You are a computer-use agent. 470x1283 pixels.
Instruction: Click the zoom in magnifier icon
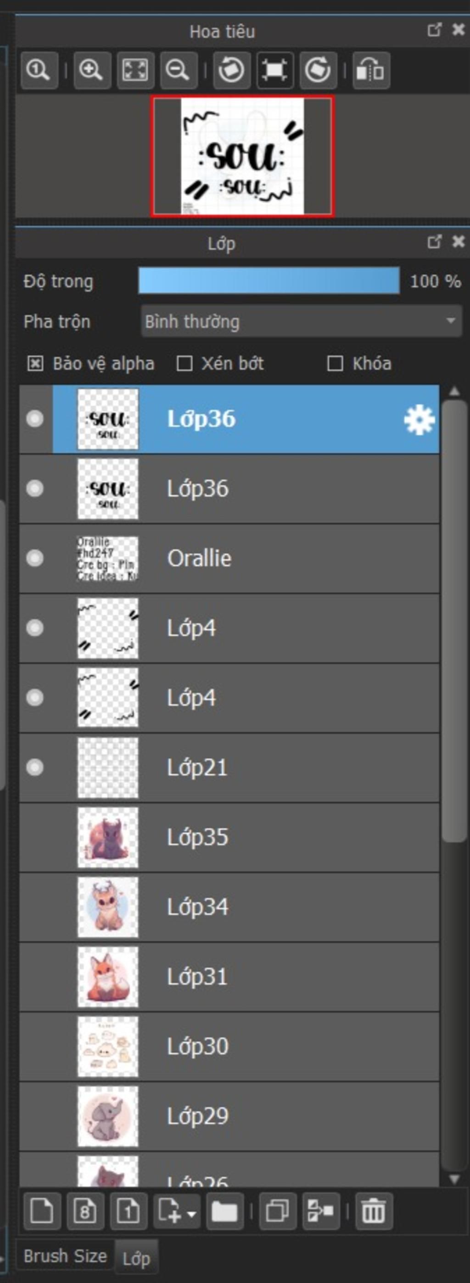click(92, 70)
